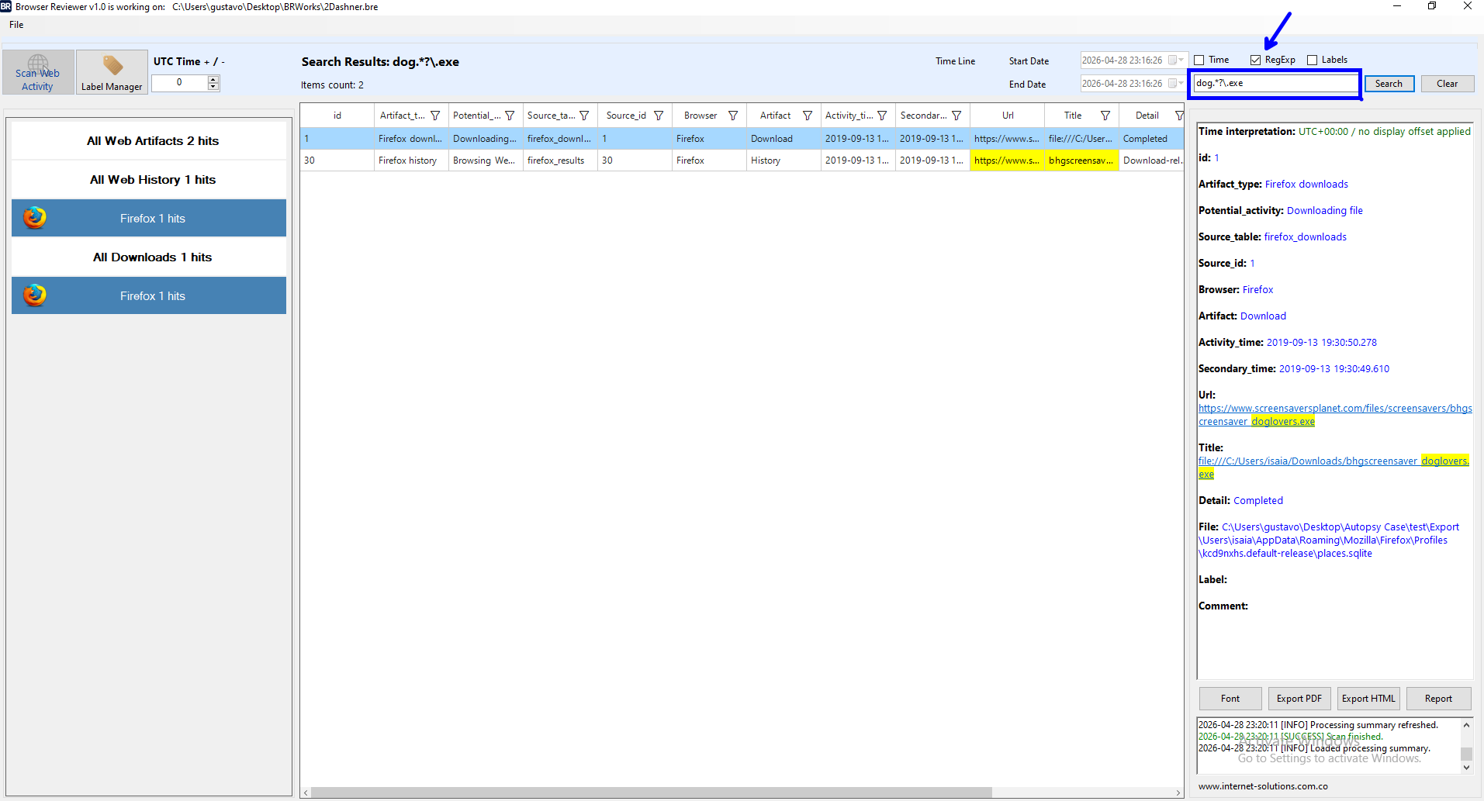Click left arrow of table horizontal scrollbar

point(306,792)
